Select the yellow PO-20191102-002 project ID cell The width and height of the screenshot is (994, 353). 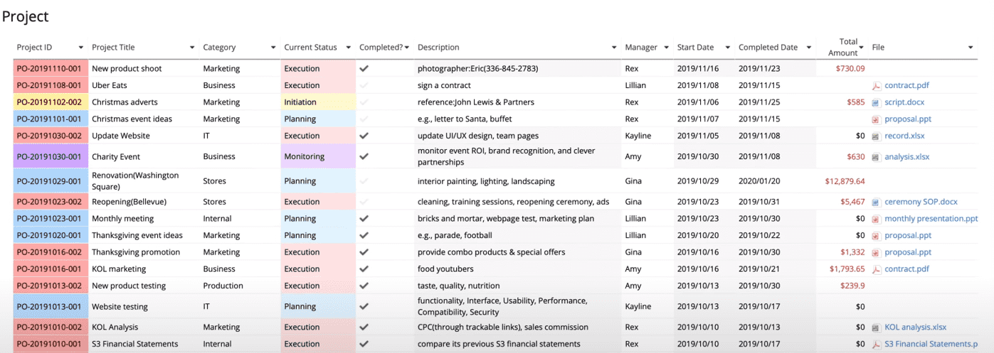[50, 102]
